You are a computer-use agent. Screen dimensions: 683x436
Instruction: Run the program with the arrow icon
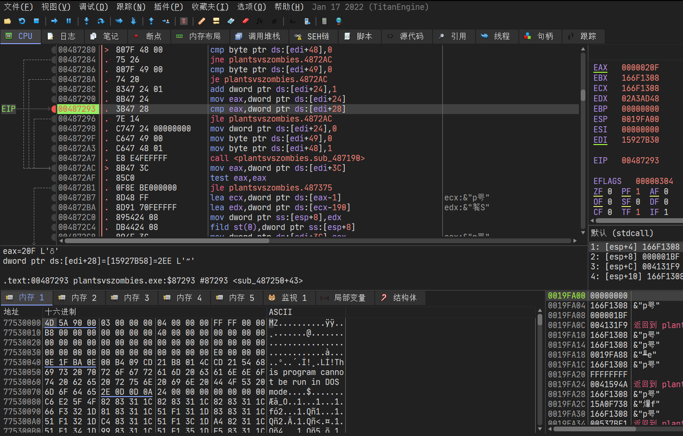54,21
